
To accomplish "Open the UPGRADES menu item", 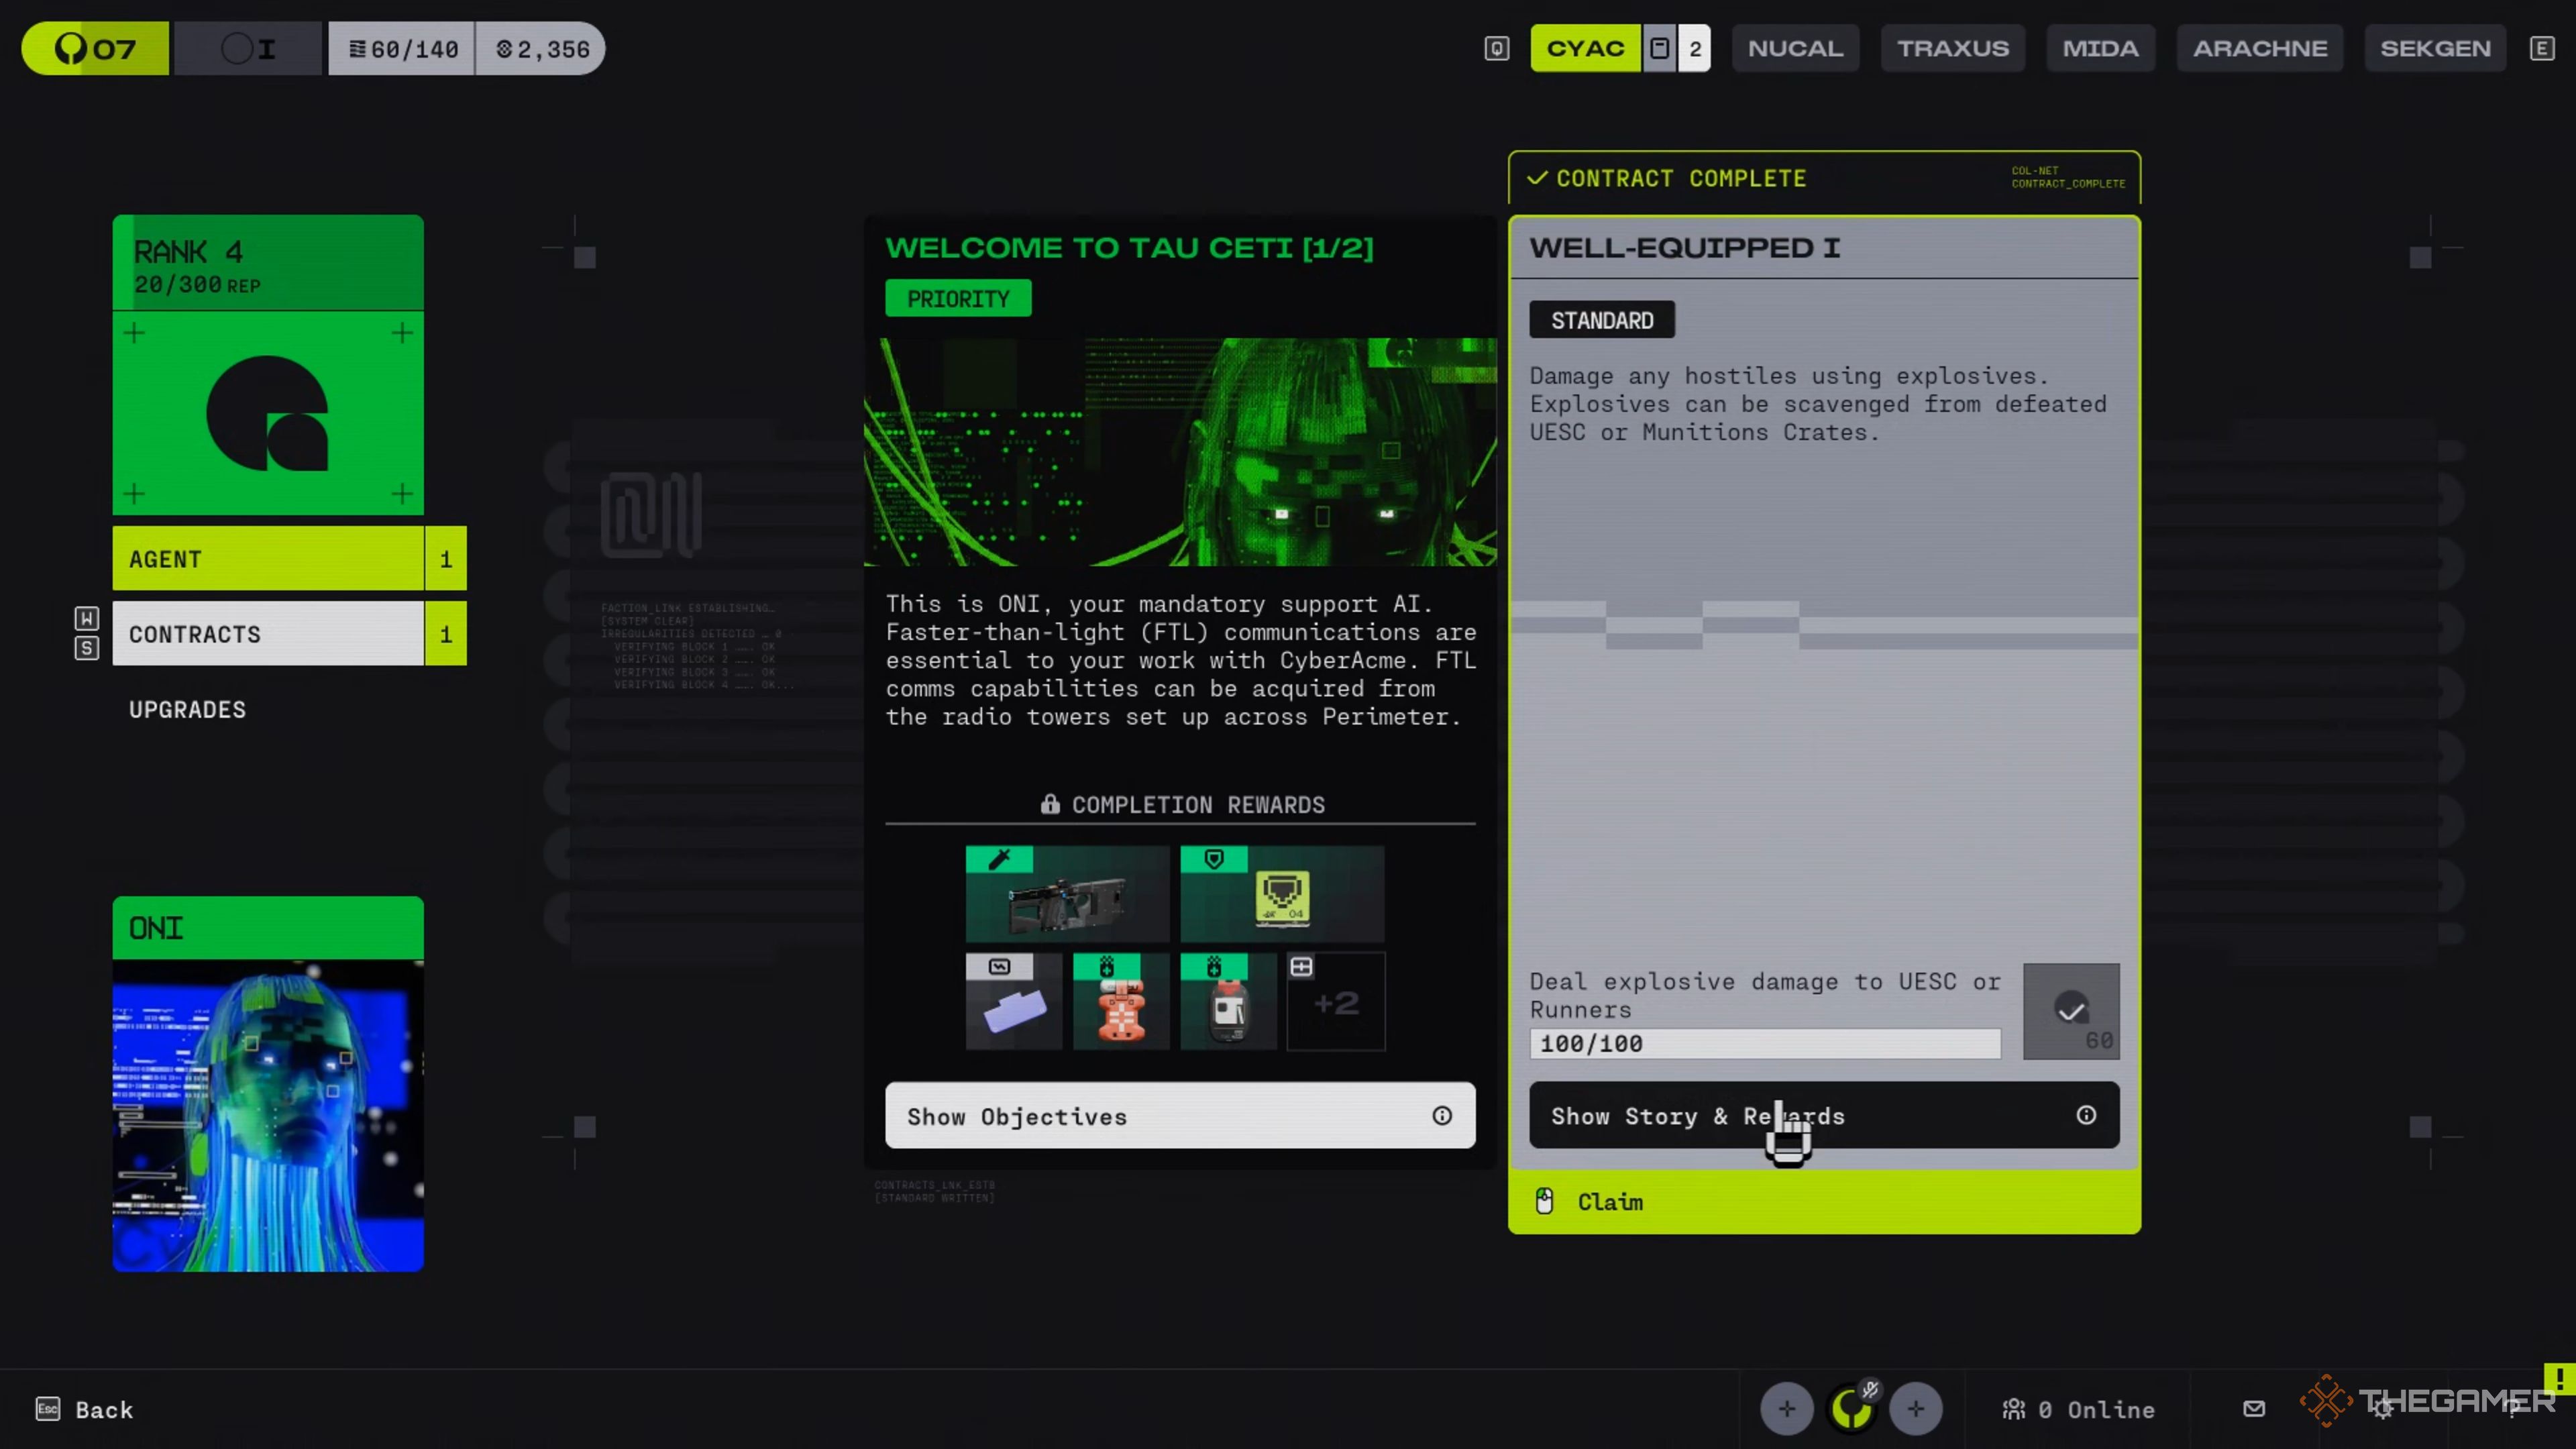I will [187, 710].
